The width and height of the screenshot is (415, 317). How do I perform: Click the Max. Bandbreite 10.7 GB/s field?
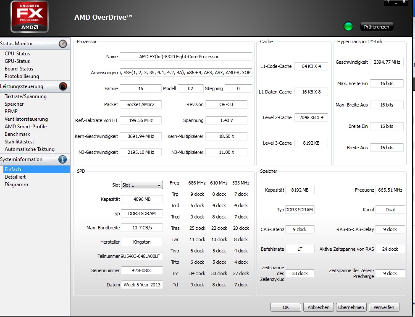click(142, 228)
